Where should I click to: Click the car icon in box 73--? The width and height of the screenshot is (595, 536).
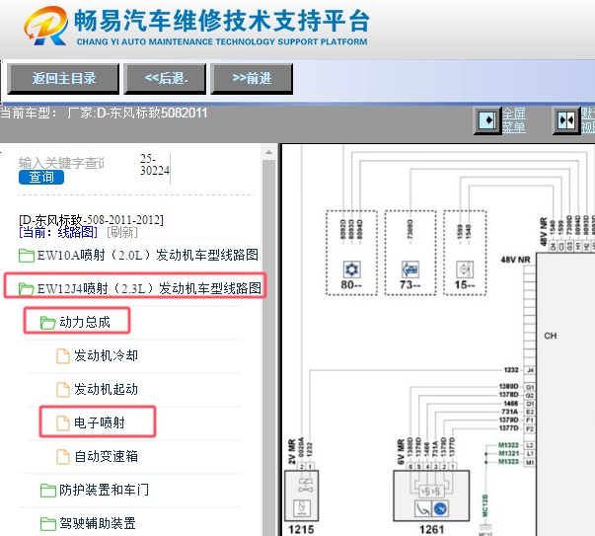point(410,269)
